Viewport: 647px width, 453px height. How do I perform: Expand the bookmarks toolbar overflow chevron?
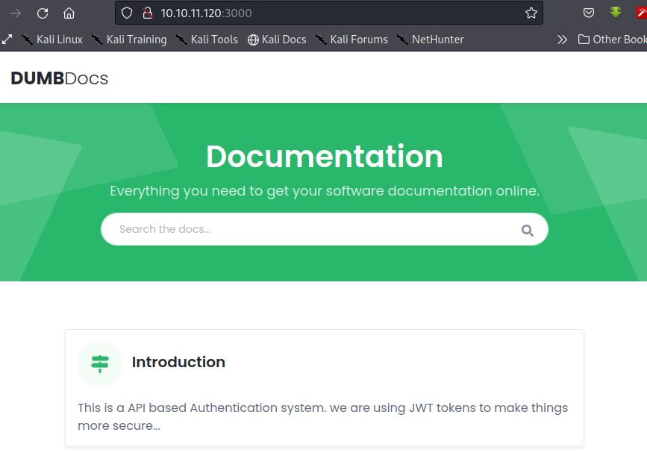pyautogui.click(x=562, y=40)
